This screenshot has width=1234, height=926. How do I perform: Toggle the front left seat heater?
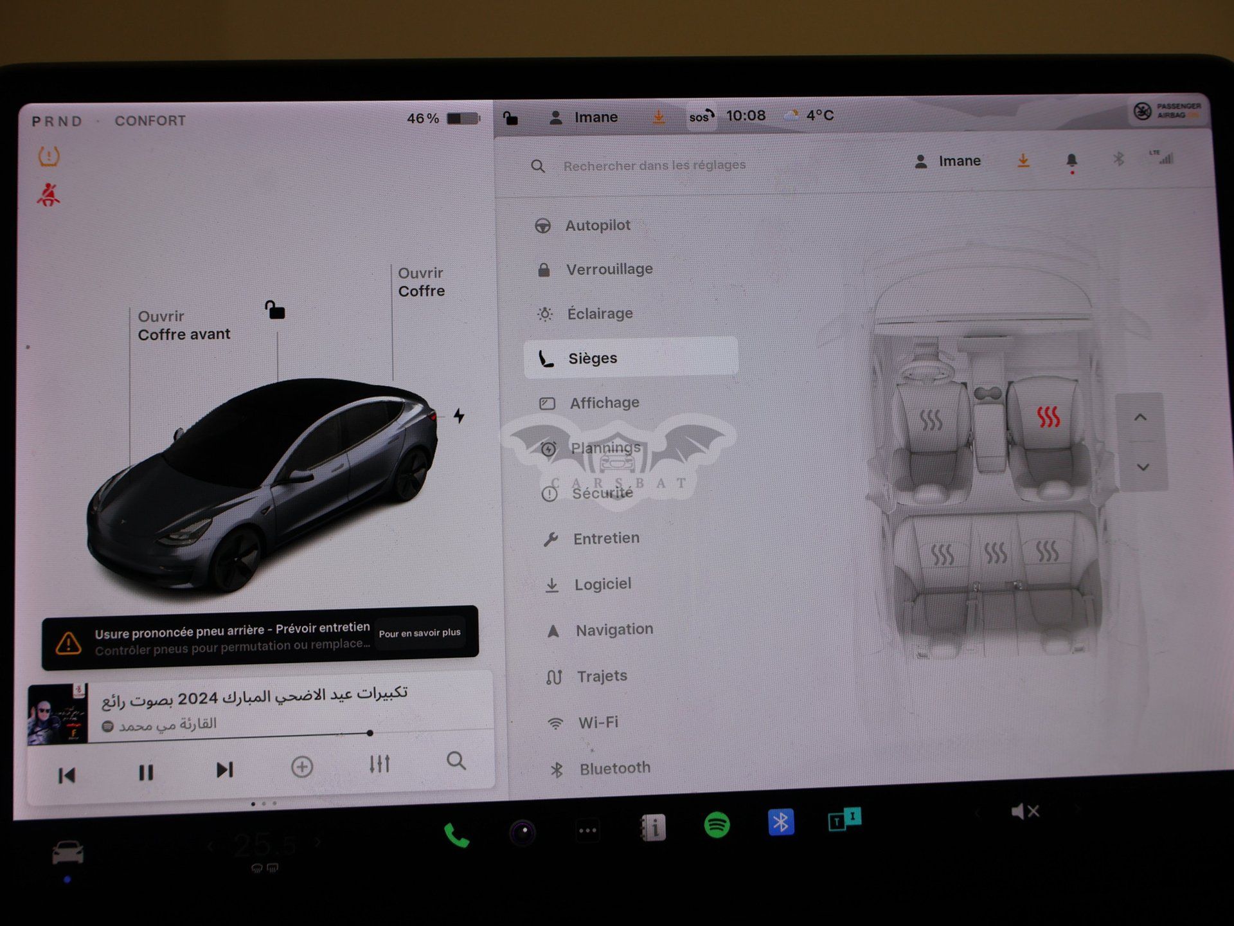[931, 421]
